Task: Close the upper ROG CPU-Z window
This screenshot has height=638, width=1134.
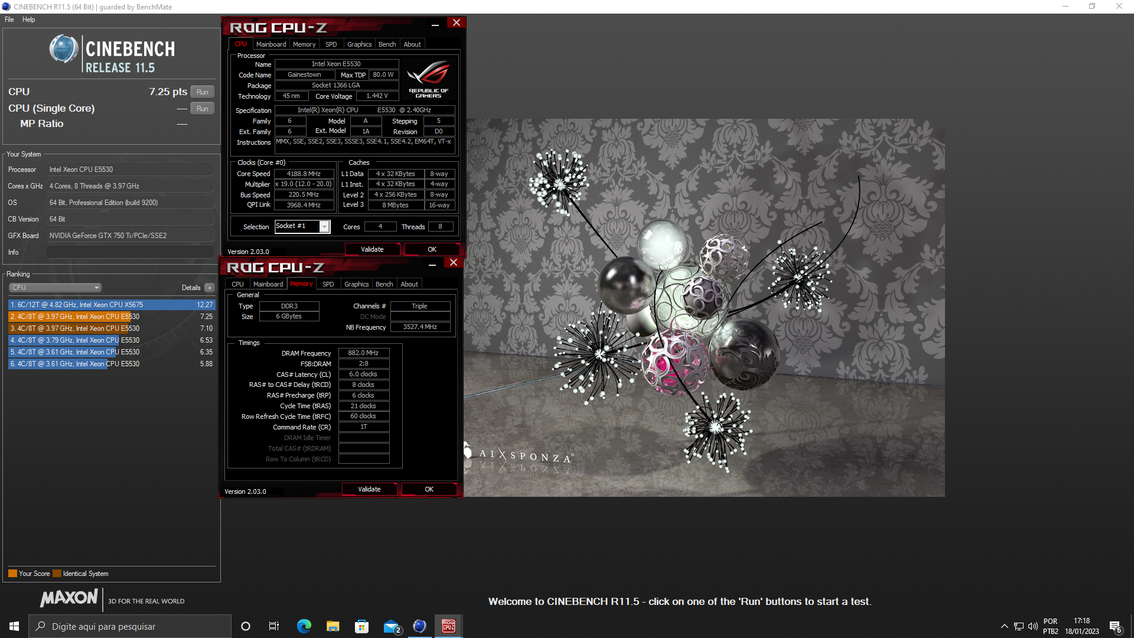Action: [x=456, y=22]
